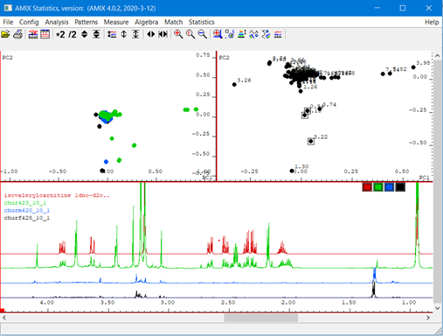Click the magnifier zoom-out minus icon

click(203, 34)
